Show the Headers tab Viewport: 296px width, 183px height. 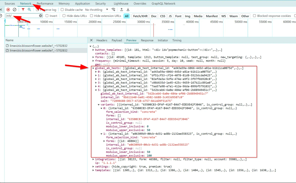click(x=102, y=40)
